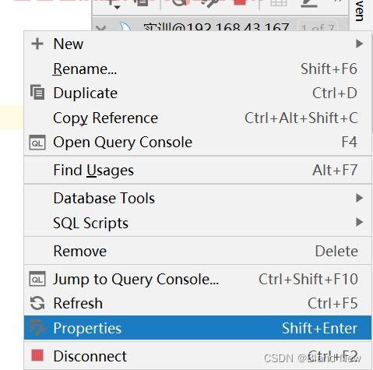The image size is (373, 370).
Task: Click the Maven vertical side tab
Action: click(x=360, y=10)
